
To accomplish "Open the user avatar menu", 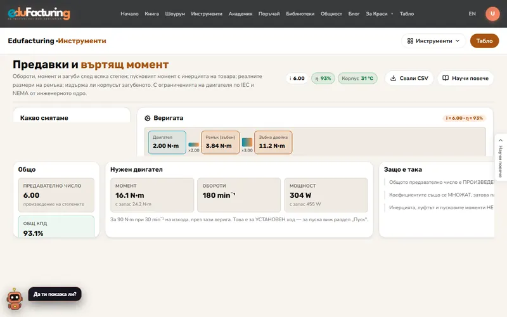I will (492, 13).
